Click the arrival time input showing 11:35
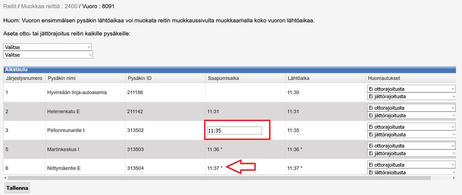This screenshot has height=195, width=462. click(x=234, y=130)
